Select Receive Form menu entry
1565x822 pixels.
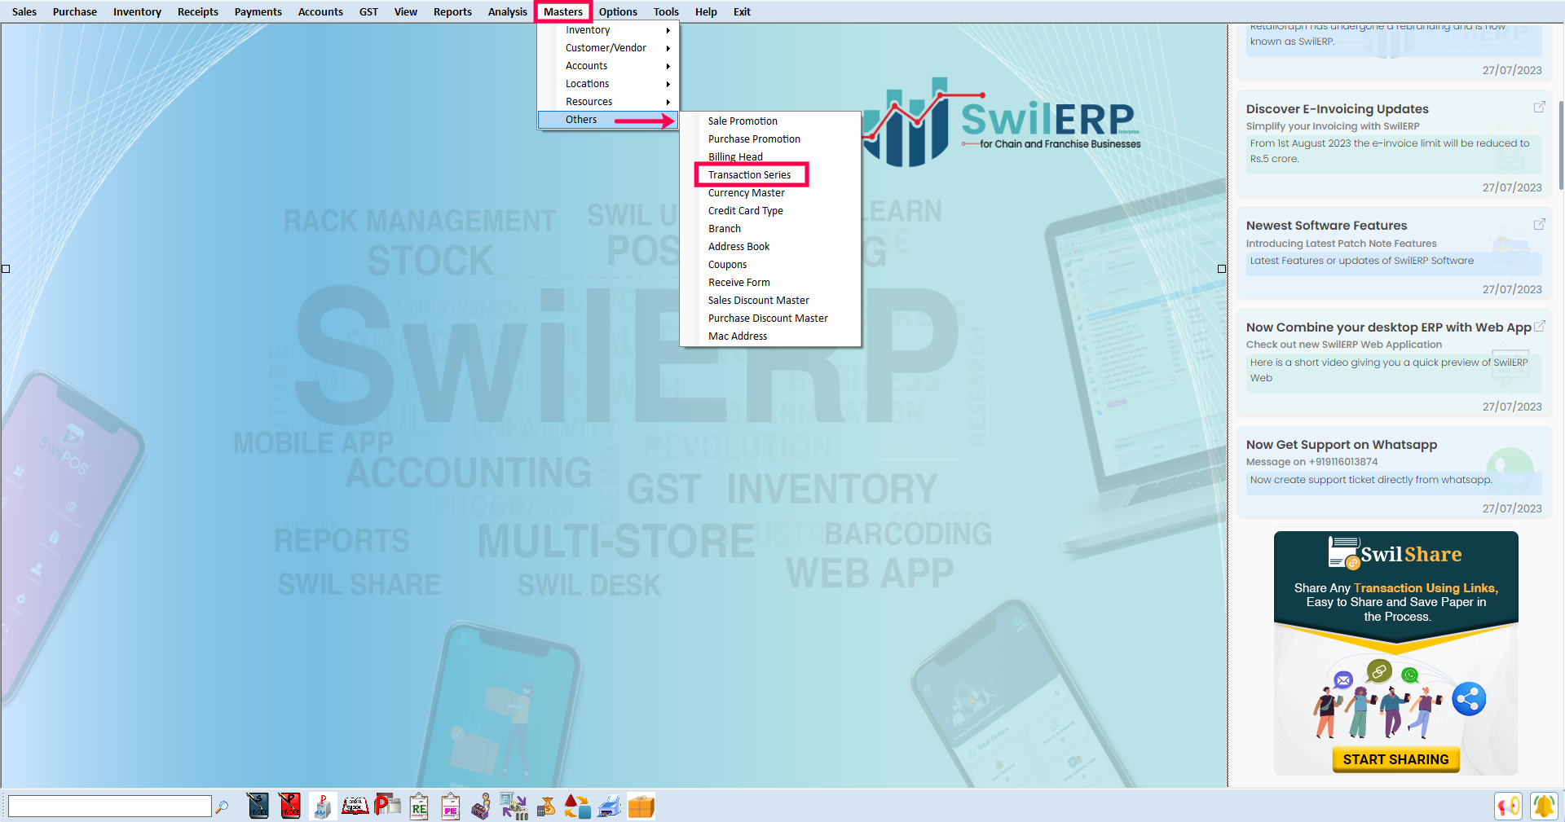click(x=770, y=283)
